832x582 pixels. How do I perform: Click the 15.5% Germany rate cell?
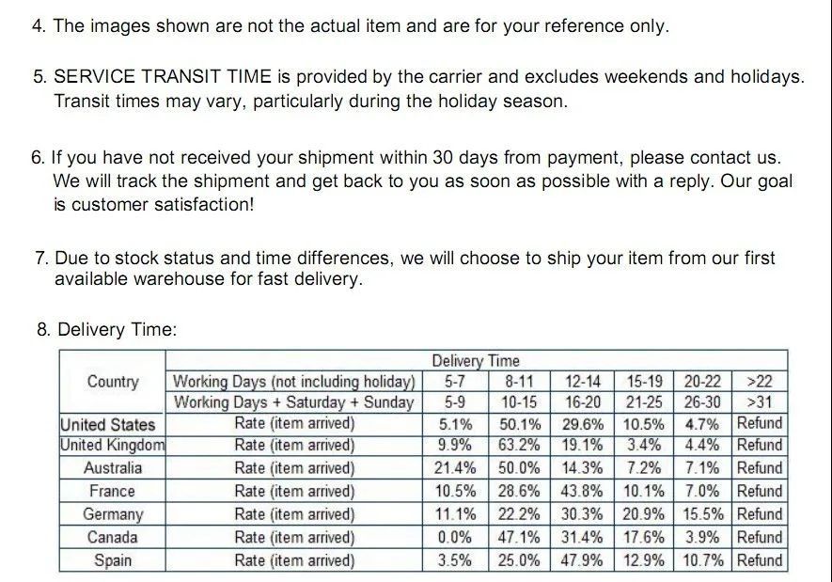(x=702, y=514)
